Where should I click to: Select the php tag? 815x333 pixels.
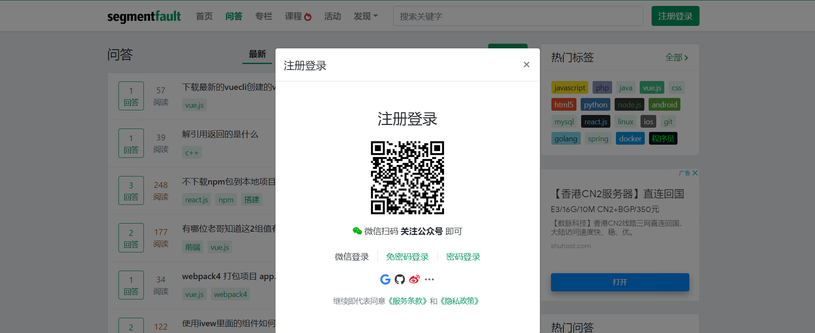[x=602, y=88]
